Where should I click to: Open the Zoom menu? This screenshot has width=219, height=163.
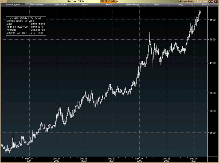108,5
